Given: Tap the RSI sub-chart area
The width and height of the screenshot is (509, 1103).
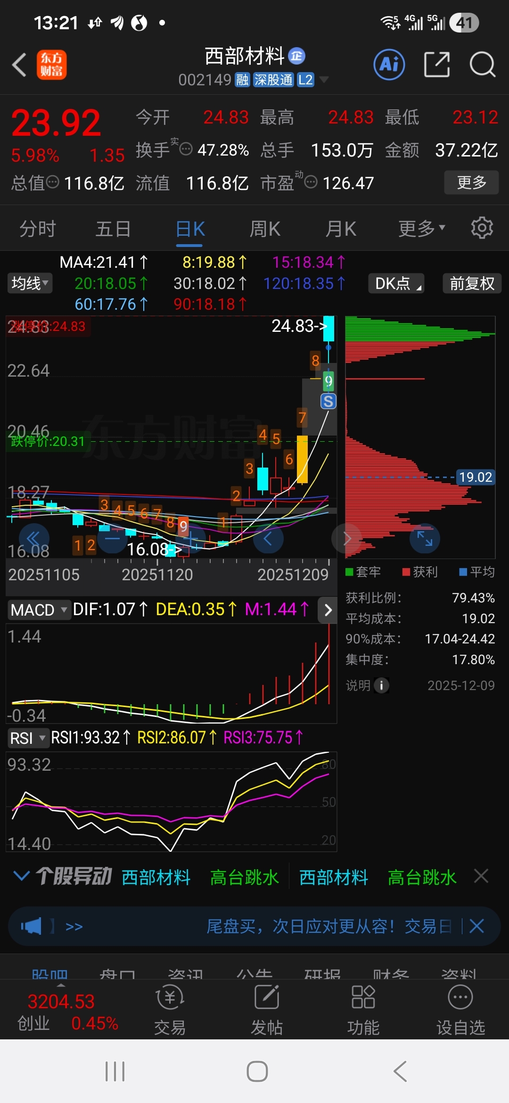Looking at the screenshot, I should (x=171, y=802).
